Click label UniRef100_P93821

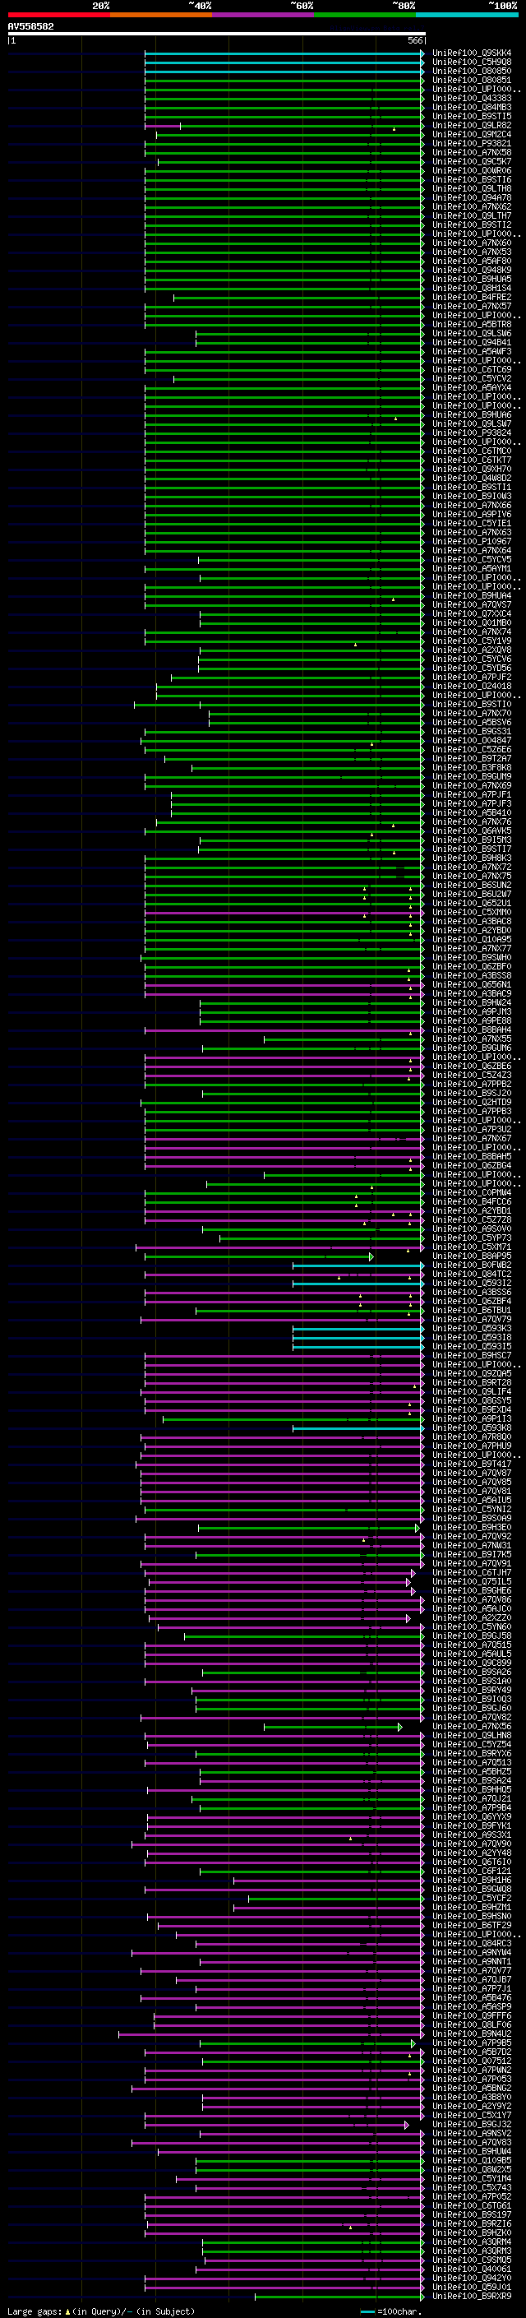(x=472, y=143)
